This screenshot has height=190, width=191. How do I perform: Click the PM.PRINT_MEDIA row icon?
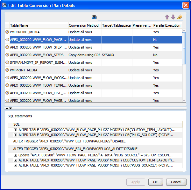coord(7,70)
